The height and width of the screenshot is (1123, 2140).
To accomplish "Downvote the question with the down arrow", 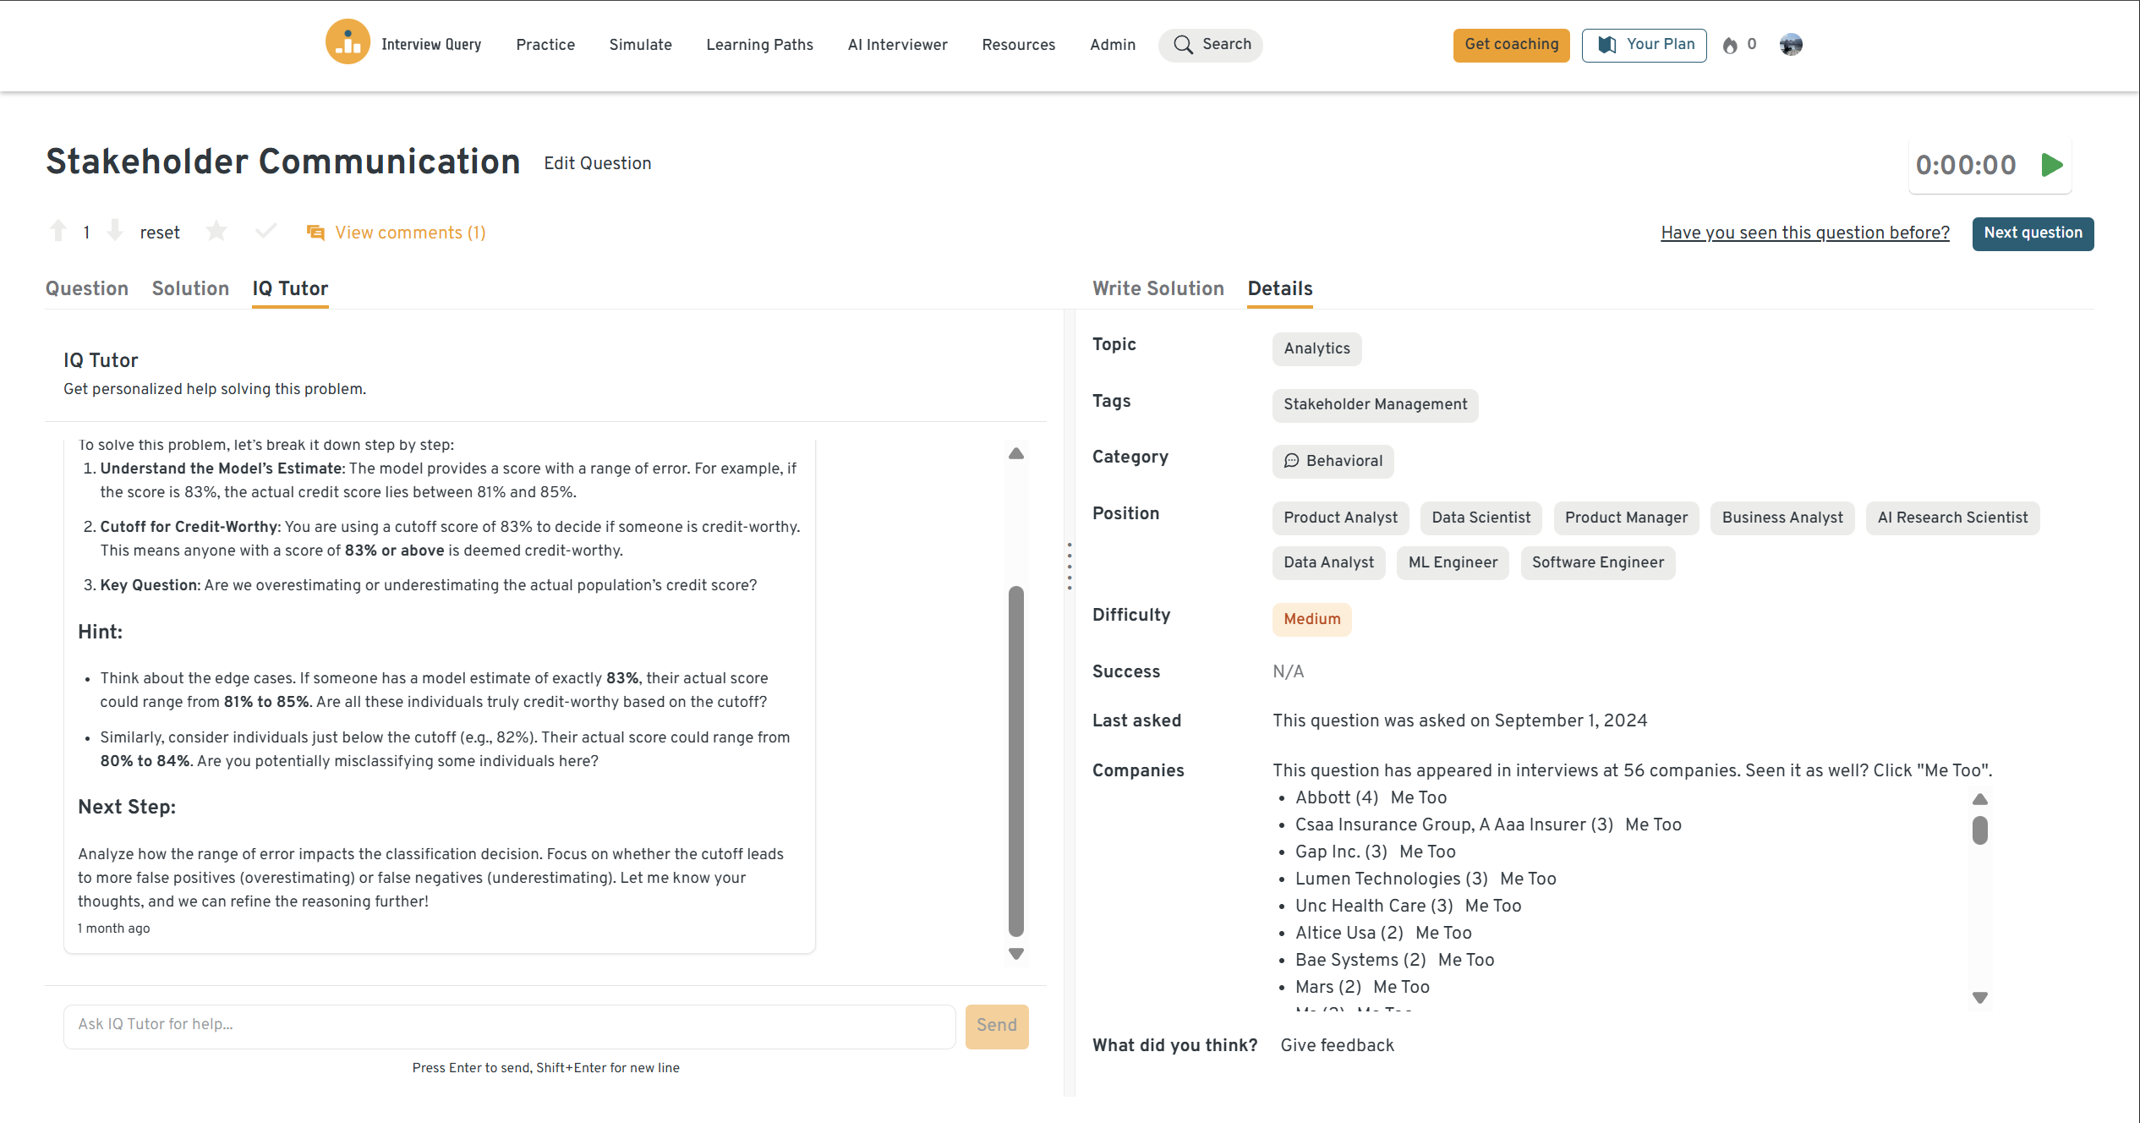I will pyautogui.click(x=116, y=231).
